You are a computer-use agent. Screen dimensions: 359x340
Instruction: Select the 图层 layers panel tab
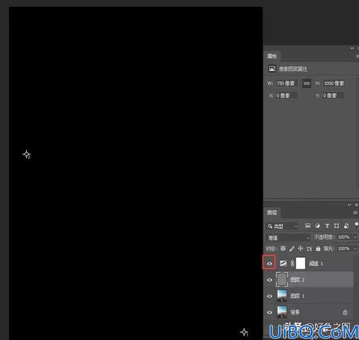coord(272,213)
